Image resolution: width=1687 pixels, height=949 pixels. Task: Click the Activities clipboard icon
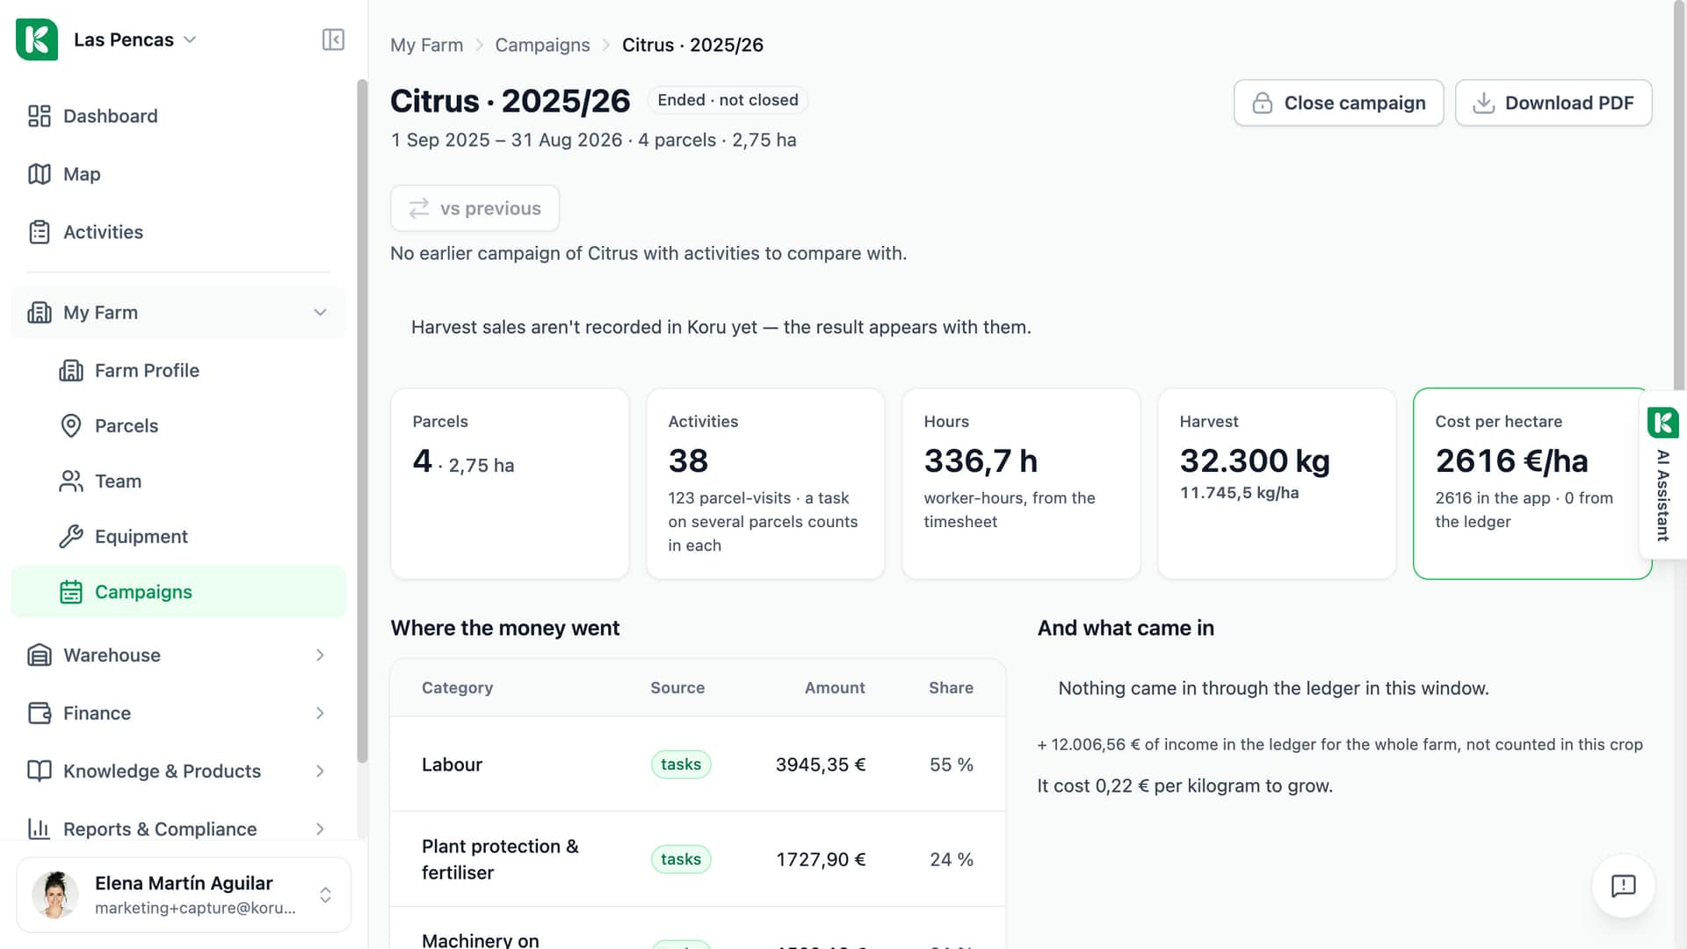coord(40,232)
